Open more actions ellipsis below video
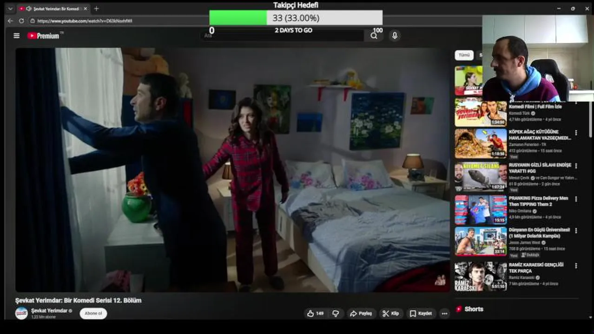 [x=444, y=314]
